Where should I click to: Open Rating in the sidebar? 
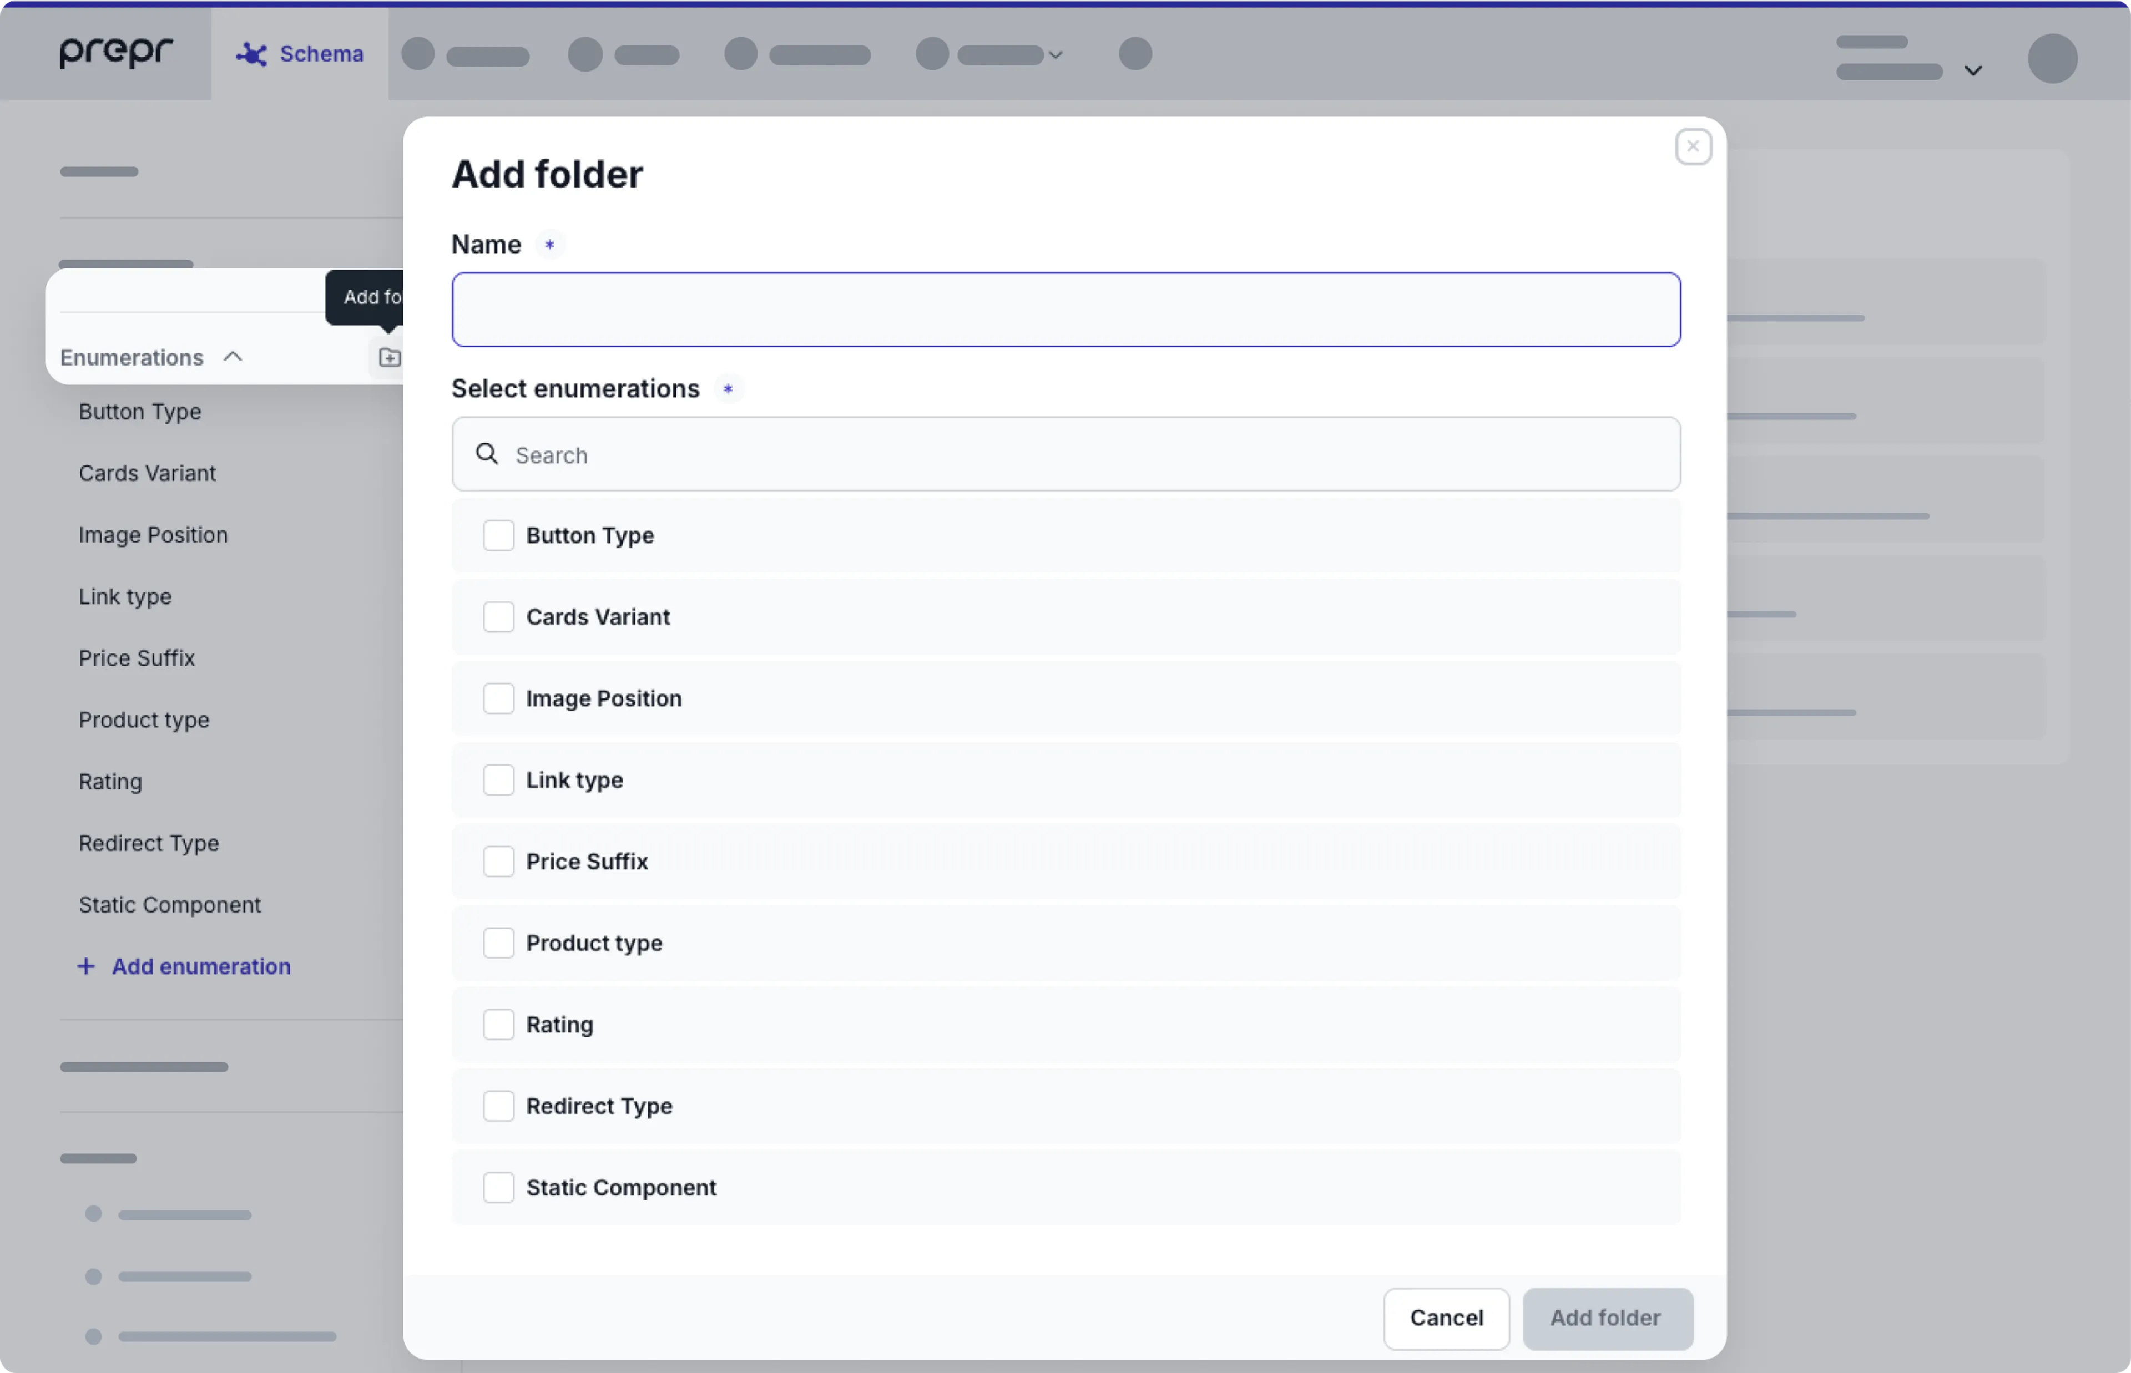[x=110, y=782]
